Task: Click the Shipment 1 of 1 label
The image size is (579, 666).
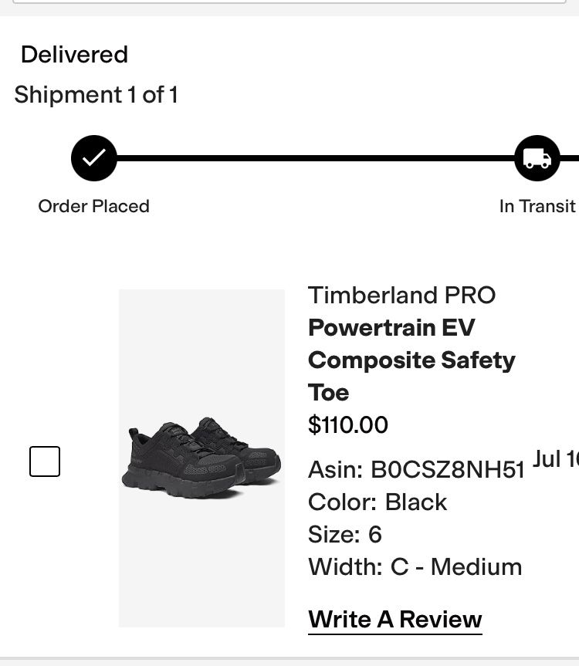Action: tap(96, 94)
